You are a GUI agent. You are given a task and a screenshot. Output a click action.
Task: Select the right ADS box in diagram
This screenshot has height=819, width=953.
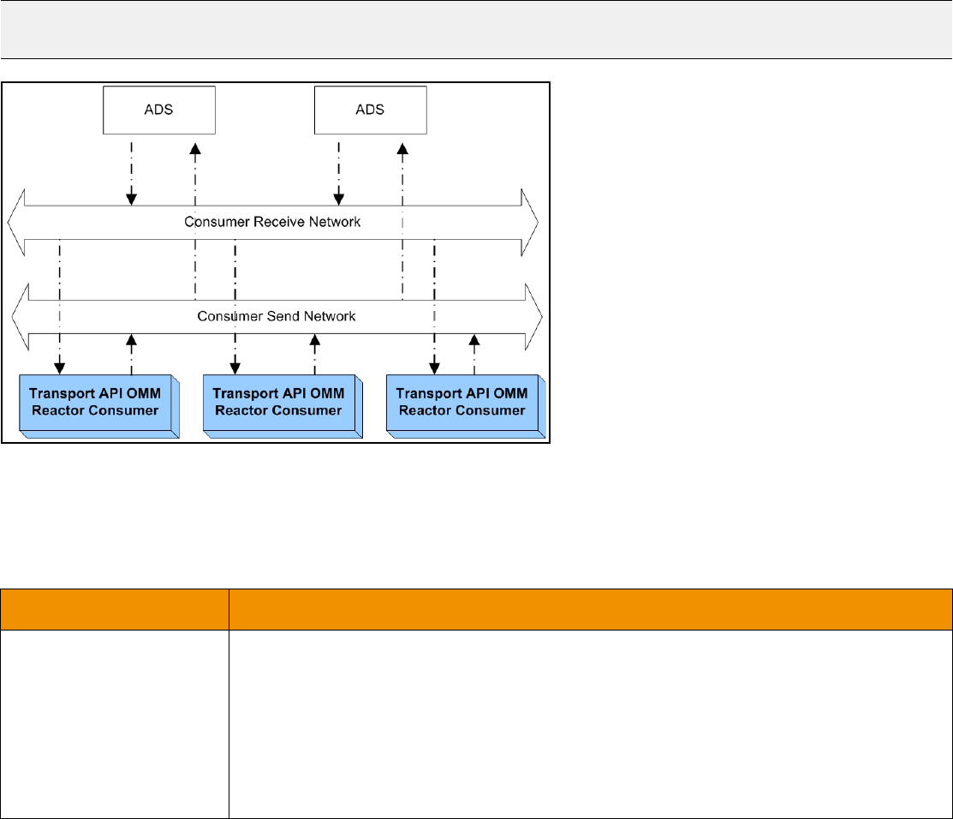(x=371, y=110)
